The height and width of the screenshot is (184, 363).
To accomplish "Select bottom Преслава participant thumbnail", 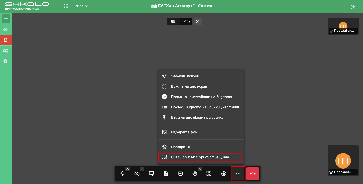I will [x=343, y=161].
